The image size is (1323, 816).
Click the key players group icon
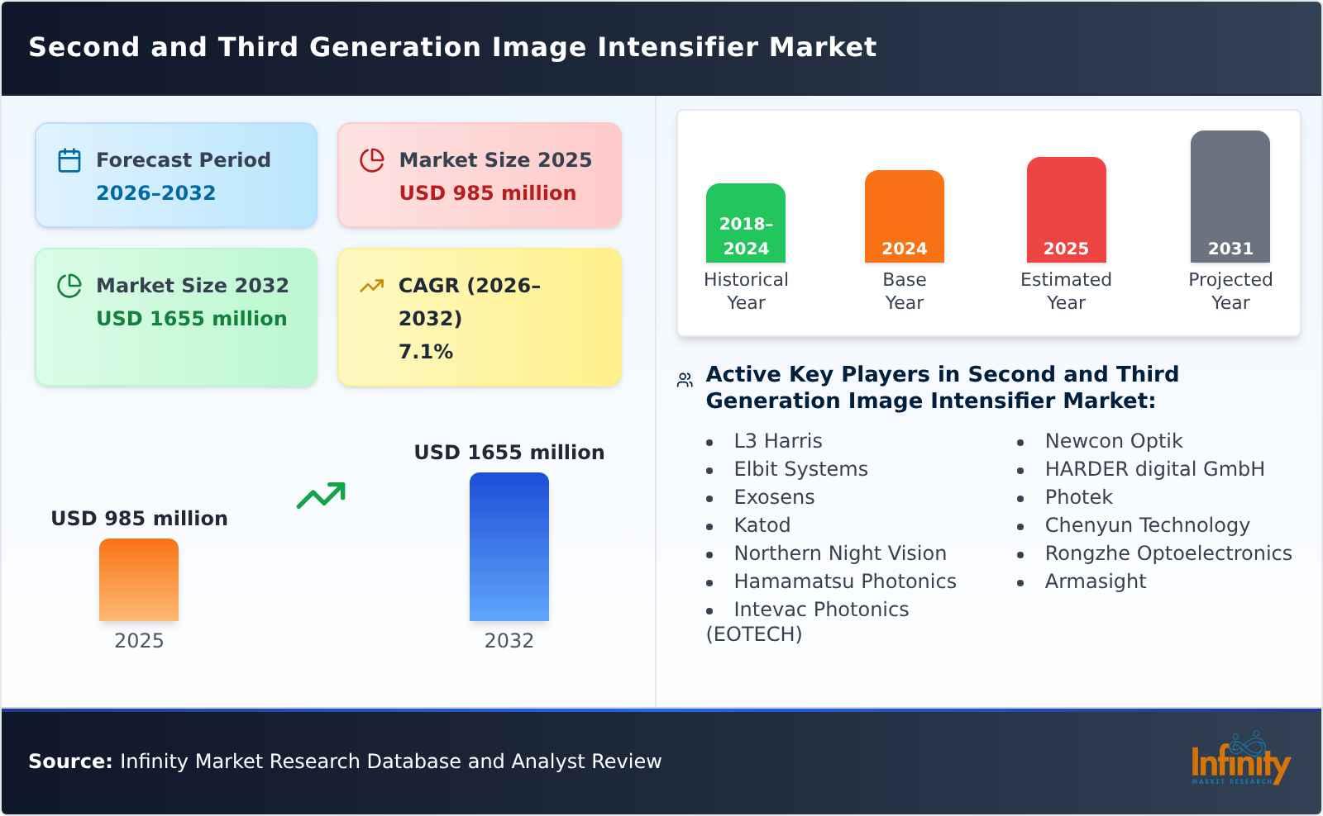[683, 378]
